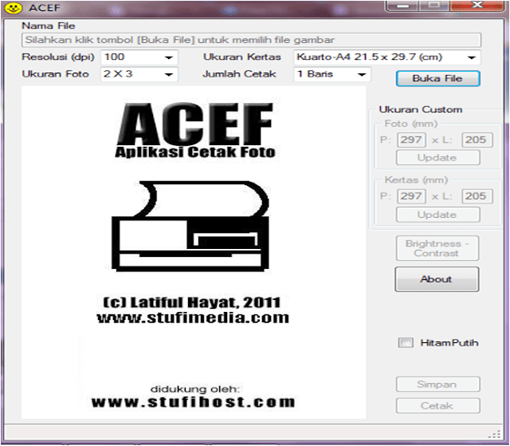This screenshot has height=446, width=510.
Task: Click the Buka File button
Action: [x=437, y=78]
